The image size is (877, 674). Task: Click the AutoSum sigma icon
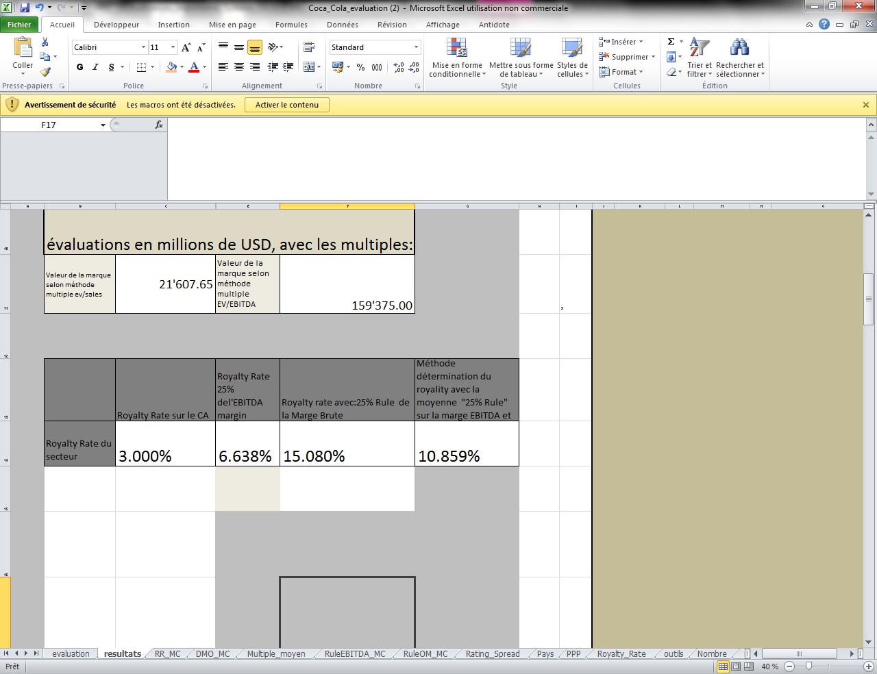(x=671, y=42)
